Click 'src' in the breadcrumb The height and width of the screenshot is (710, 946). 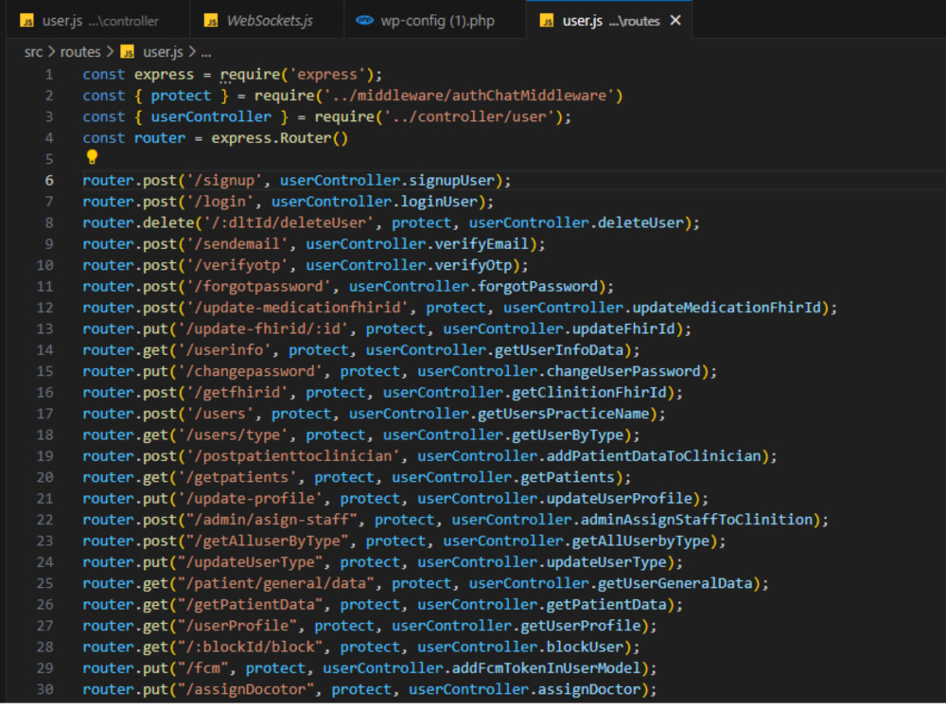[x=33, y=52]
